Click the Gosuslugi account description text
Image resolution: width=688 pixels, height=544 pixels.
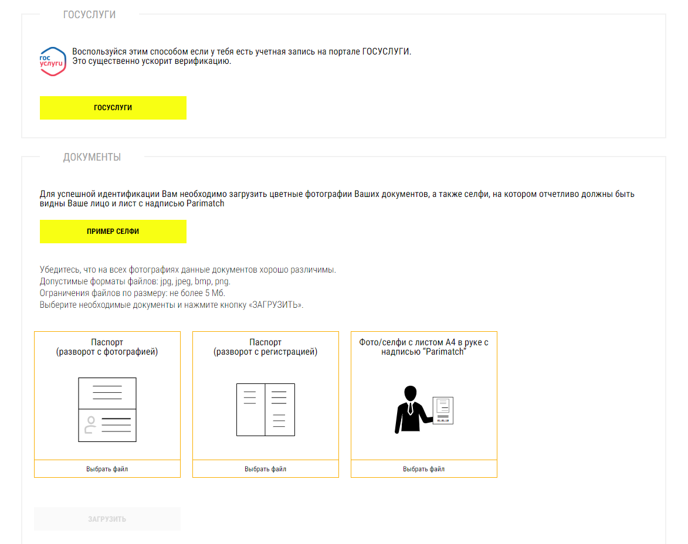tap(241, 56)
